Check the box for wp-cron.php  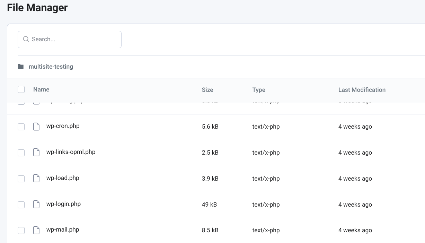click(x=21, y=127)
